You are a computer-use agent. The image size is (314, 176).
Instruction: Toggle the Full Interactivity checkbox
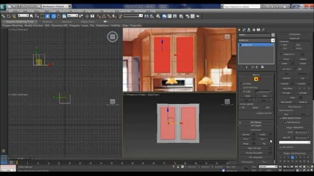pos(286,122)
